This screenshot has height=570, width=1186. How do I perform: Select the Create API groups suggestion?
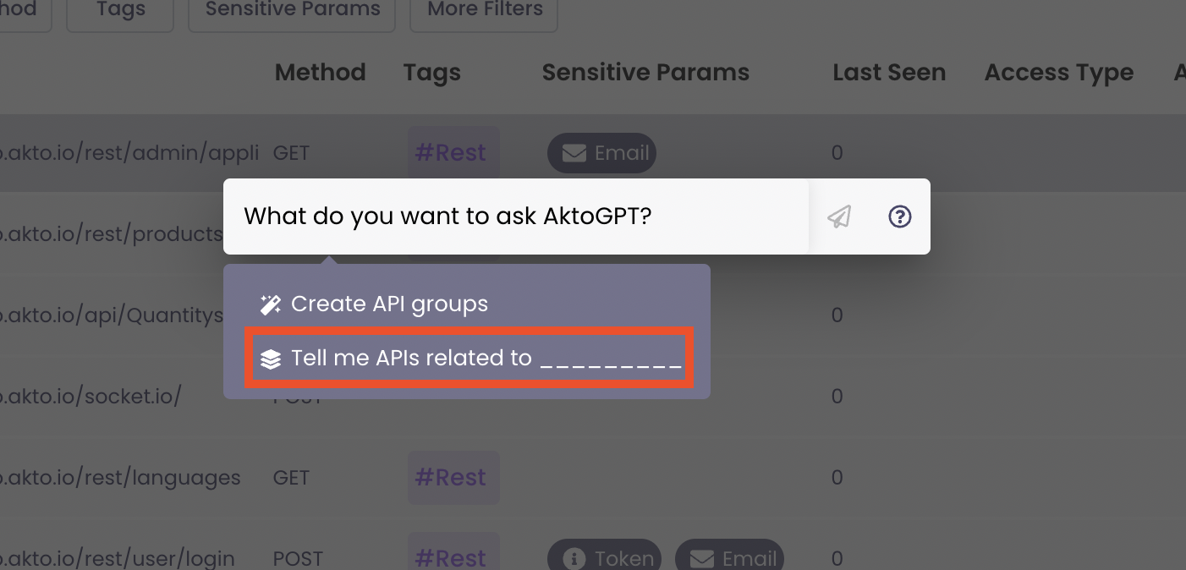(389, 304)
